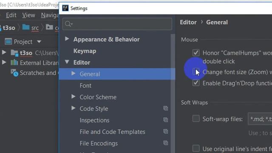Click General in settings breadcrumb header
Viewport: 272px width, 153px height.
pos(217,22)
